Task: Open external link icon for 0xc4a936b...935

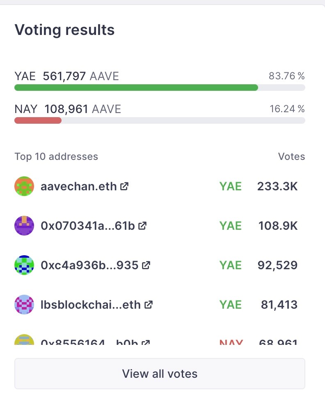Action: coord(146,266)
